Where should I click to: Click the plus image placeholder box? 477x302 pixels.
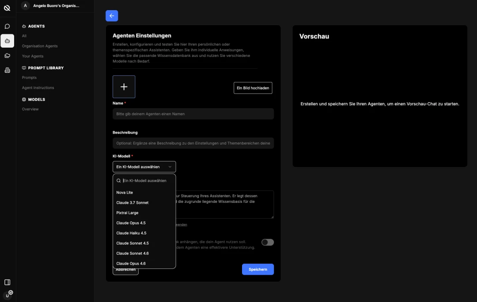pyautogui.click(x=124, y=87)
